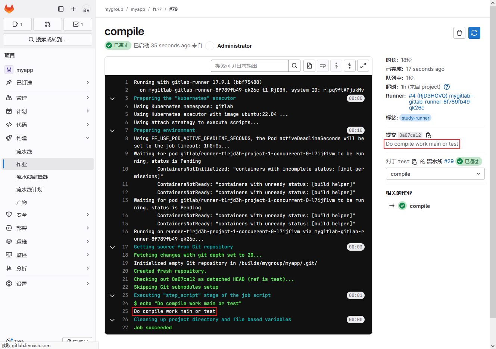Click the study-runner tag
This screenshot has height=349, width=496.
click(x=415, y=118)
